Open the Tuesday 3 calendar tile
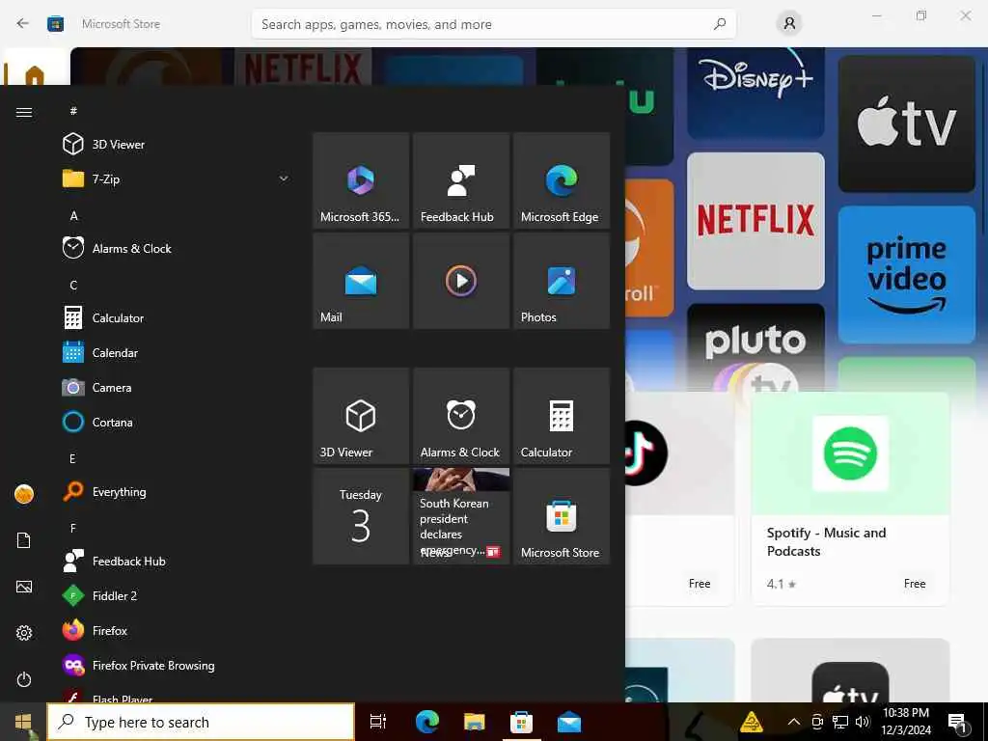988x741 pixels. 361,516
